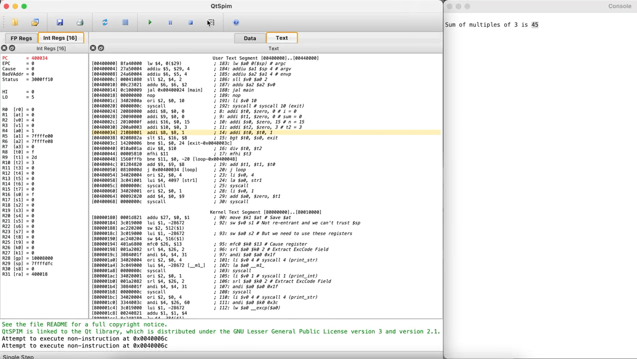Viewport: 637px width, 359px height.
Task: Click the Single Step toolbar icon
Action: pos(211,22)
